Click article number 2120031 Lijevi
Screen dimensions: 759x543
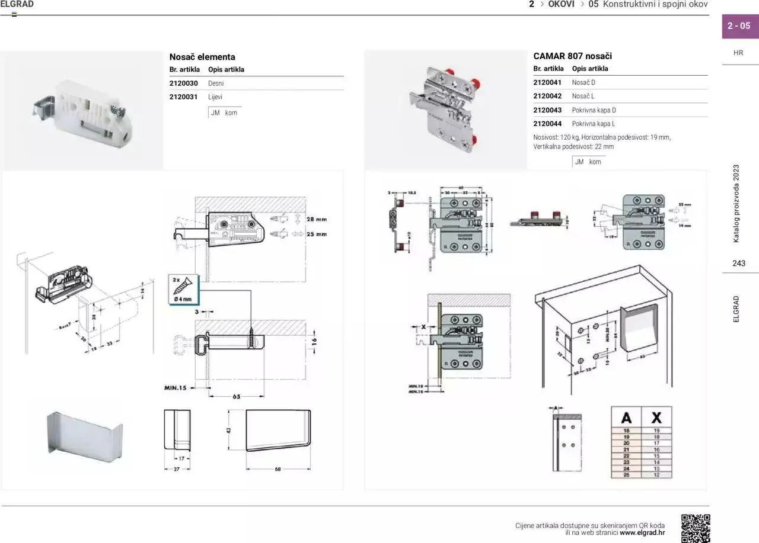(x=184, y=97)
